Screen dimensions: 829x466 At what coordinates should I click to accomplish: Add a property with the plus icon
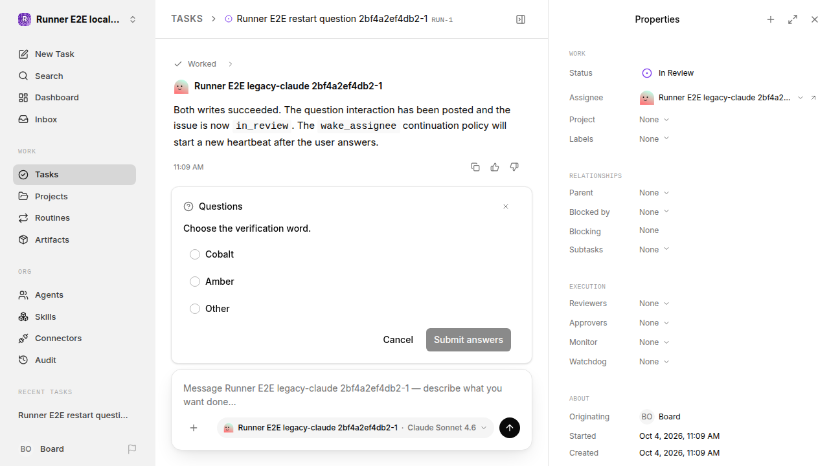[771, 19]
